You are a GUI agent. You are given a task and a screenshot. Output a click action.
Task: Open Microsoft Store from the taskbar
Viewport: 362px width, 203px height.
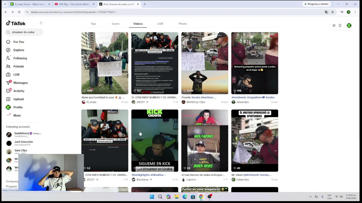193,197
